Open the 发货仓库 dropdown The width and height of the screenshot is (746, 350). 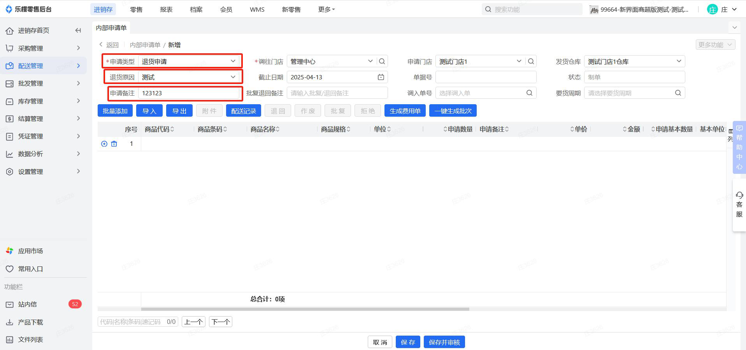click(x=678, y=61)
